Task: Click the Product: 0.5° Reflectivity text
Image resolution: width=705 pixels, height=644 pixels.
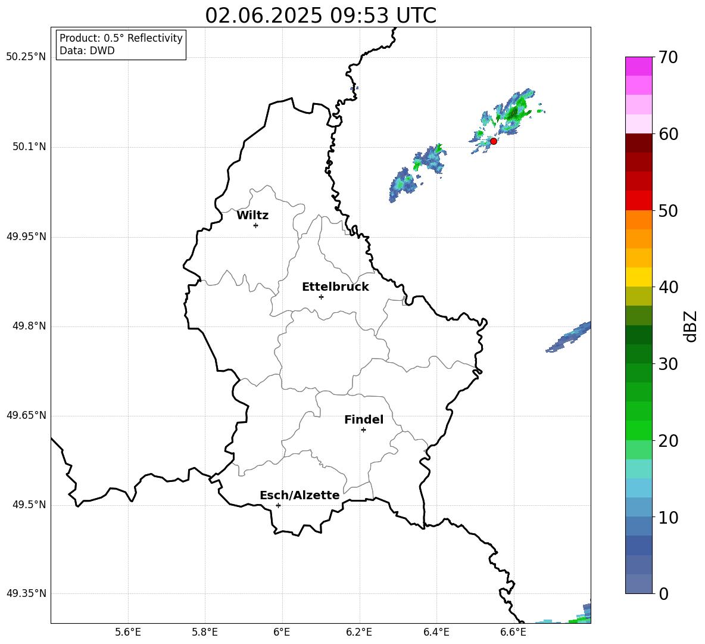Action: (x=121, y=38)
